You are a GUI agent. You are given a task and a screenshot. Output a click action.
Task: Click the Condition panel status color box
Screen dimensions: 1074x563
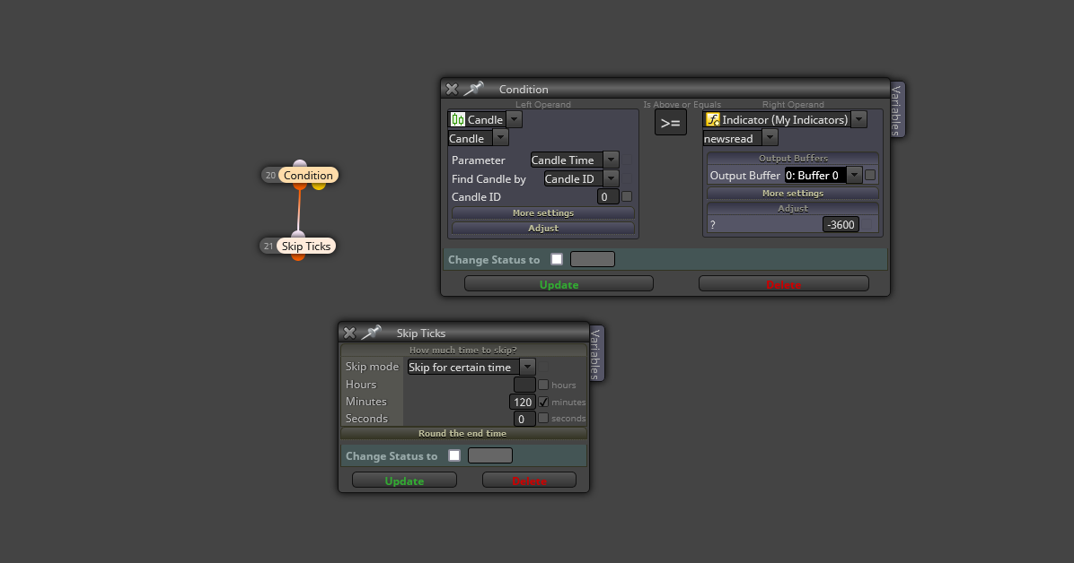pos(593,259)
